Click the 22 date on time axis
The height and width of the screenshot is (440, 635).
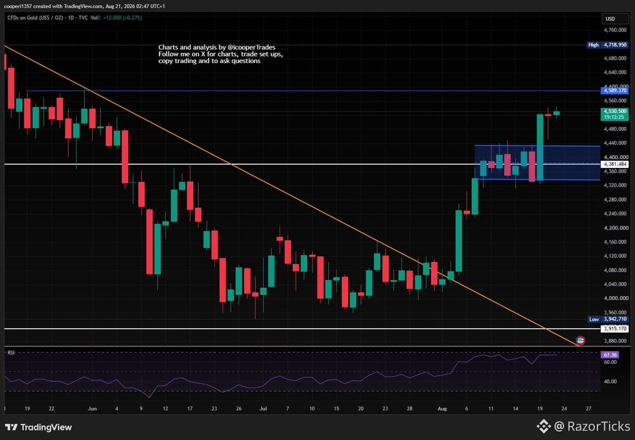click(x=51, y=409)
